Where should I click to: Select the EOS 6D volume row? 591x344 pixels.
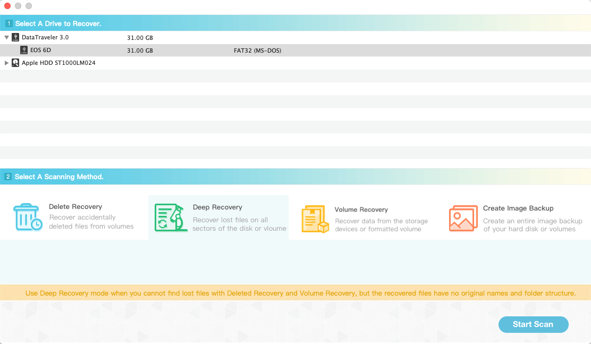295,50
